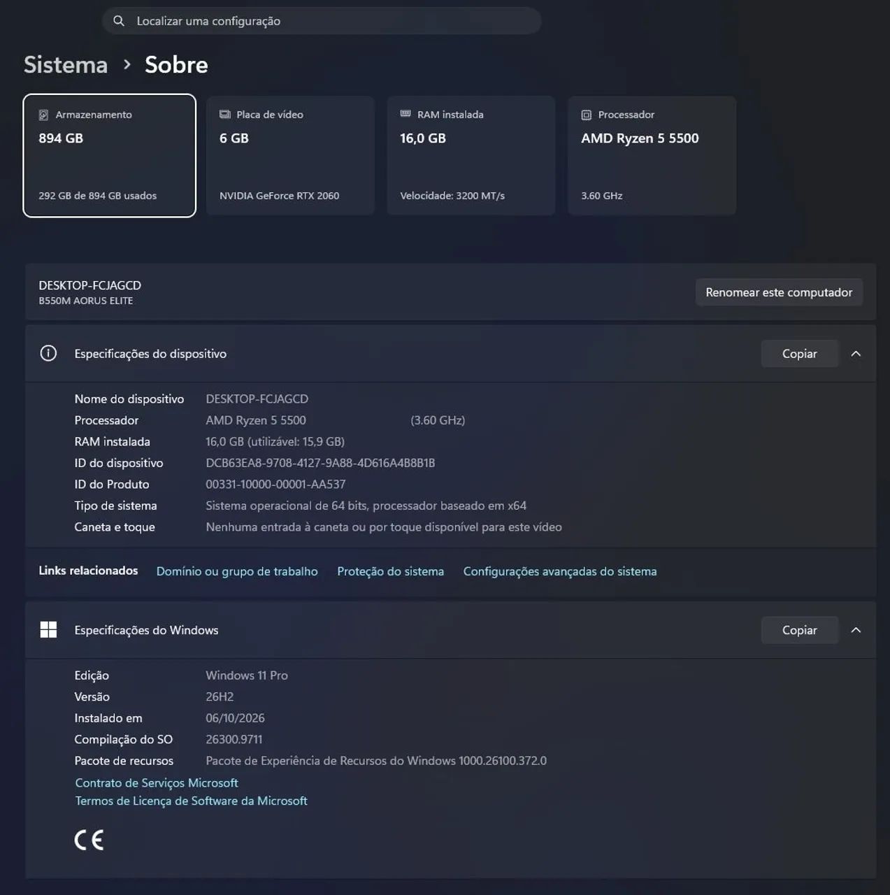890x895 pixels.
Task: Select the Sistema operacional de 64 bits text
Action: [x=366, y=506]
